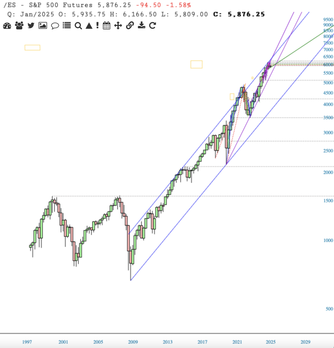The height and width of the screenshot is (348, 334).
Task: Click the 9500 price axis label
Action: pyautogui.click(x=328, y=20)
